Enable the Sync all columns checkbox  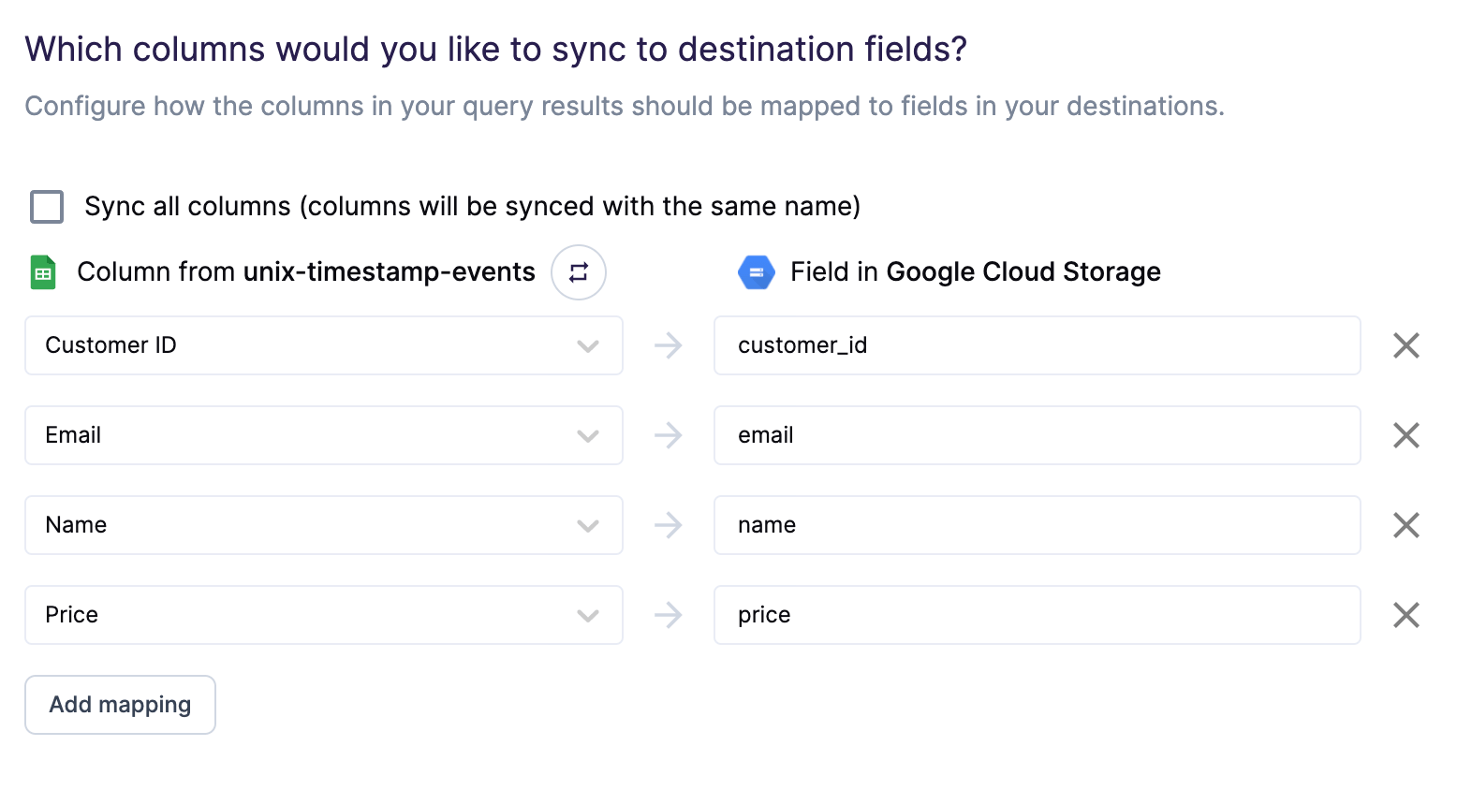[x=47, y=207]
